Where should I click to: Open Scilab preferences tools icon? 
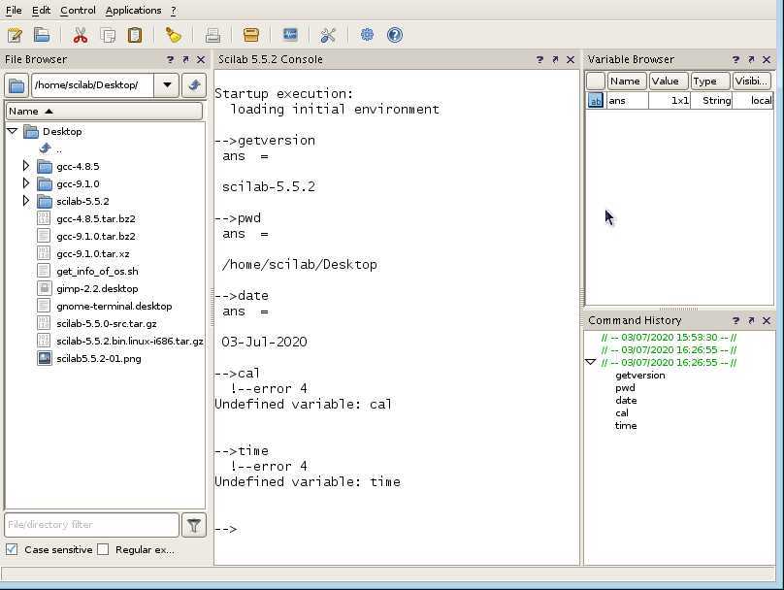pyautogui.click(x=328, y=35)
